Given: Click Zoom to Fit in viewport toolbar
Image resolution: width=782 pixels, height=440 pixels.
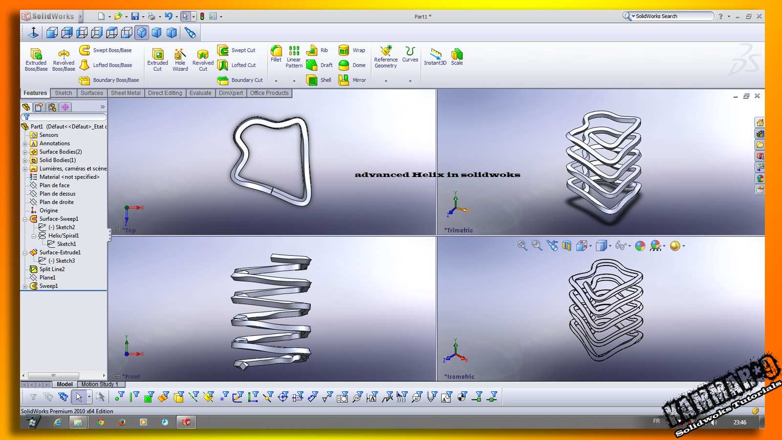Looking at the screenshot, I should (522, 245).
